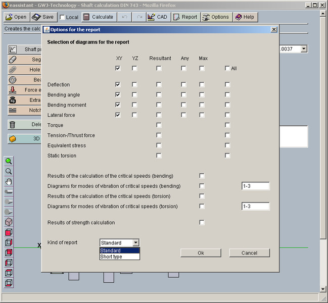Check the All diagrams checkbox
This screenshot has width=328, height=303.
[227, 68]
